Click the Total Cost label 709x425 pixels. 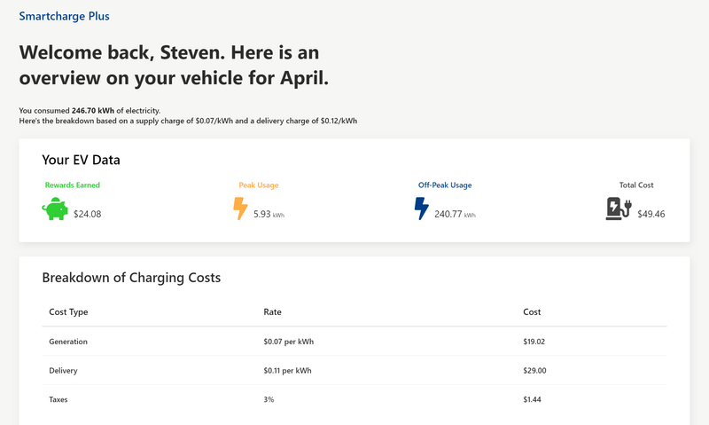point(636,185)
